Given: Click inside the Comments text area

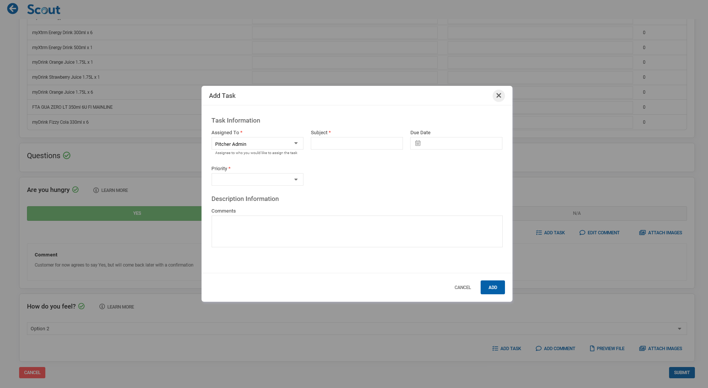Looking at the screenshot, I should [x=357, y=231].
